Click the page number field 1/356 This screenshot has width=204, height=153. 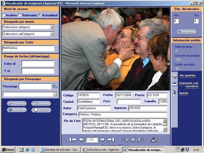click(x=92, y=140)
